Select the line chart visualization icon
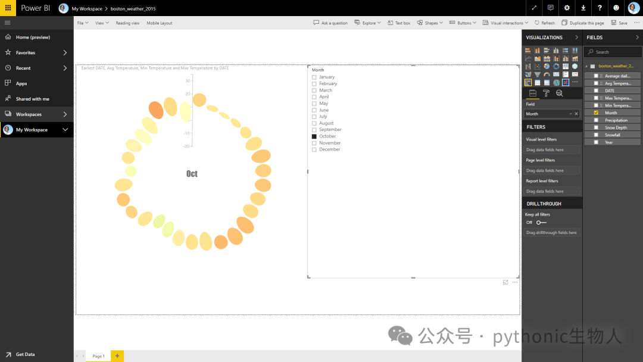This screenshot has width=643, height=362. tap(527, 58)
